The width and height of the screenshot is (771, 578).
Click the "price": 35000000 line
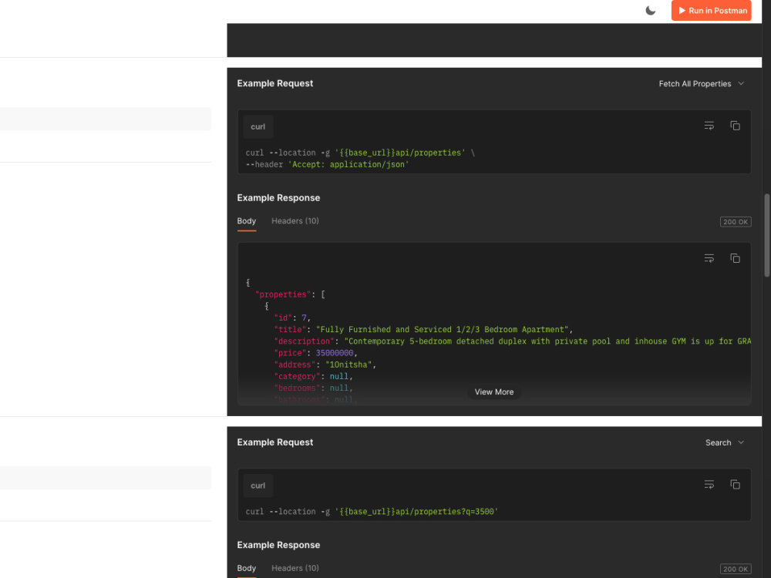[315, 353]
